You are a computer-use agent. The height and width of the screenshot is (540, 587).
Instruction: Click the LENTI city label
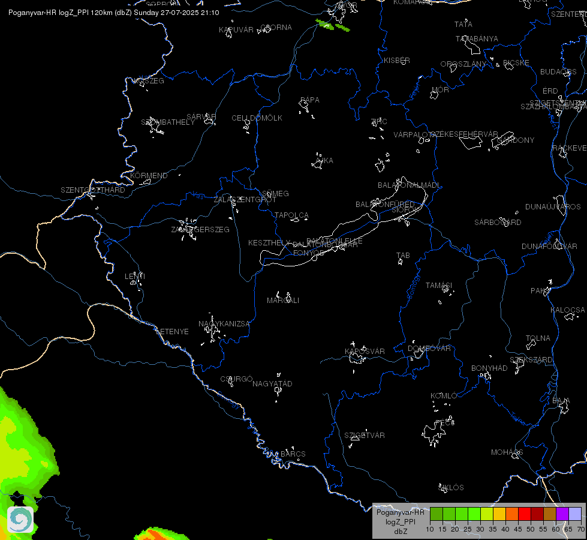[135, 276]
